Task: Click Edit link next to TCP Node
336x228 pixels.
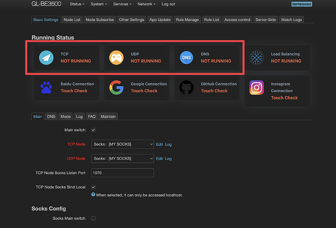Action: click(x=159, y=144)
